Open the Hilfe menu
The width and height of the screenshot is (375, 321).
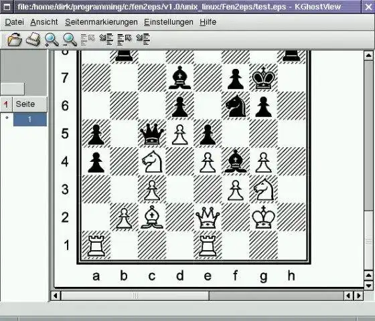[x=208, y=22]
